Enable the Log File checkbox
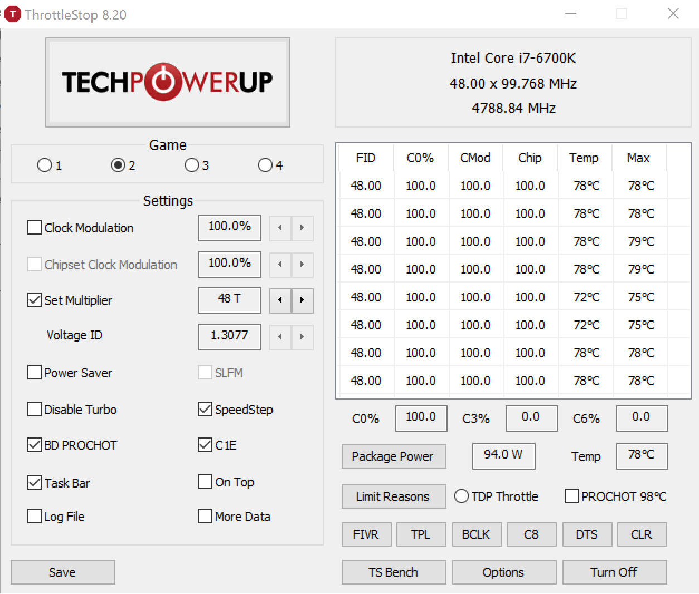This screenshot has width=699, height=594. click(x=35, y=517)
